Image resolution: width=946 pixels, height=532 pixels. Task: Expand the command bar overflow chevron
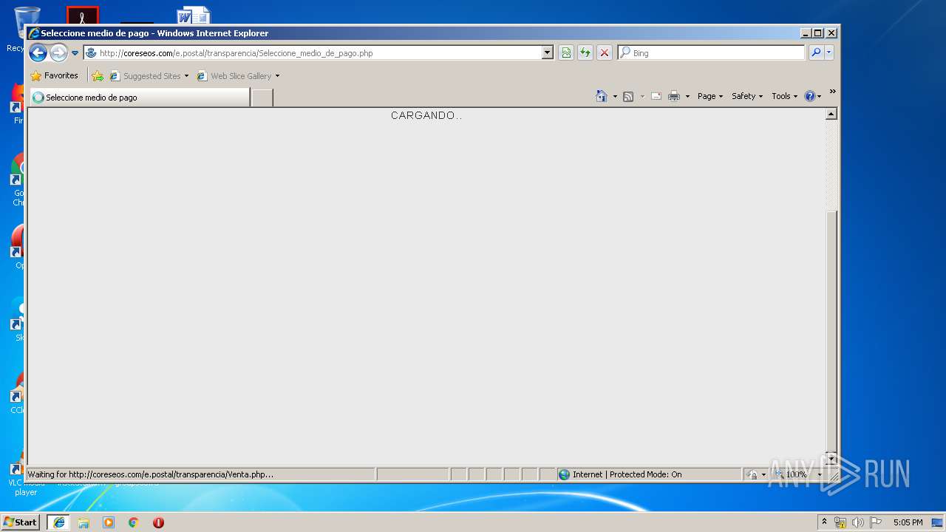click(x=832, y=92)
